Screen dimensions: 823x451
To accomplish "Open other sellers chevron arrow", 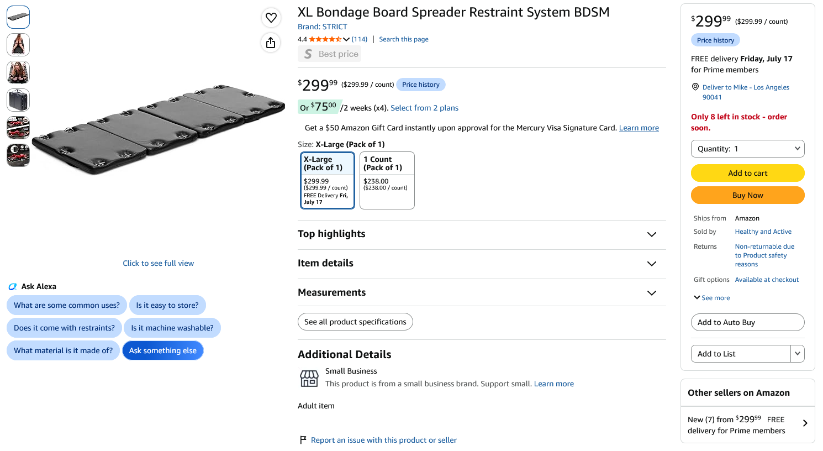I will coord(805,423).
